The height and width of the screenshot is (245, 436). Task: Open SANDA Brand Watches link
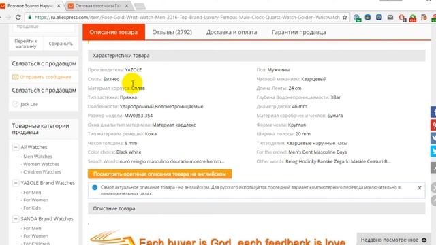pos(47,219)
